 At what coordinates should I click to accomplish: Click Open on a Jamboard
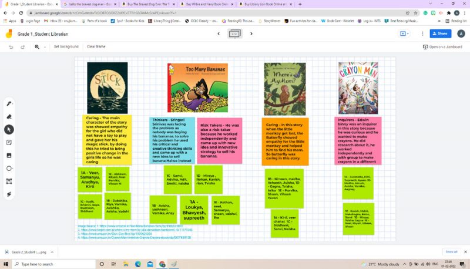tap(442, 47)
